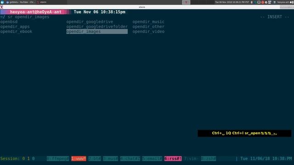The height and width of the screenshot is (165, 294).
Task: Select completion 'opendir_googledrivefolder'
Action: (x=97, y=27)
